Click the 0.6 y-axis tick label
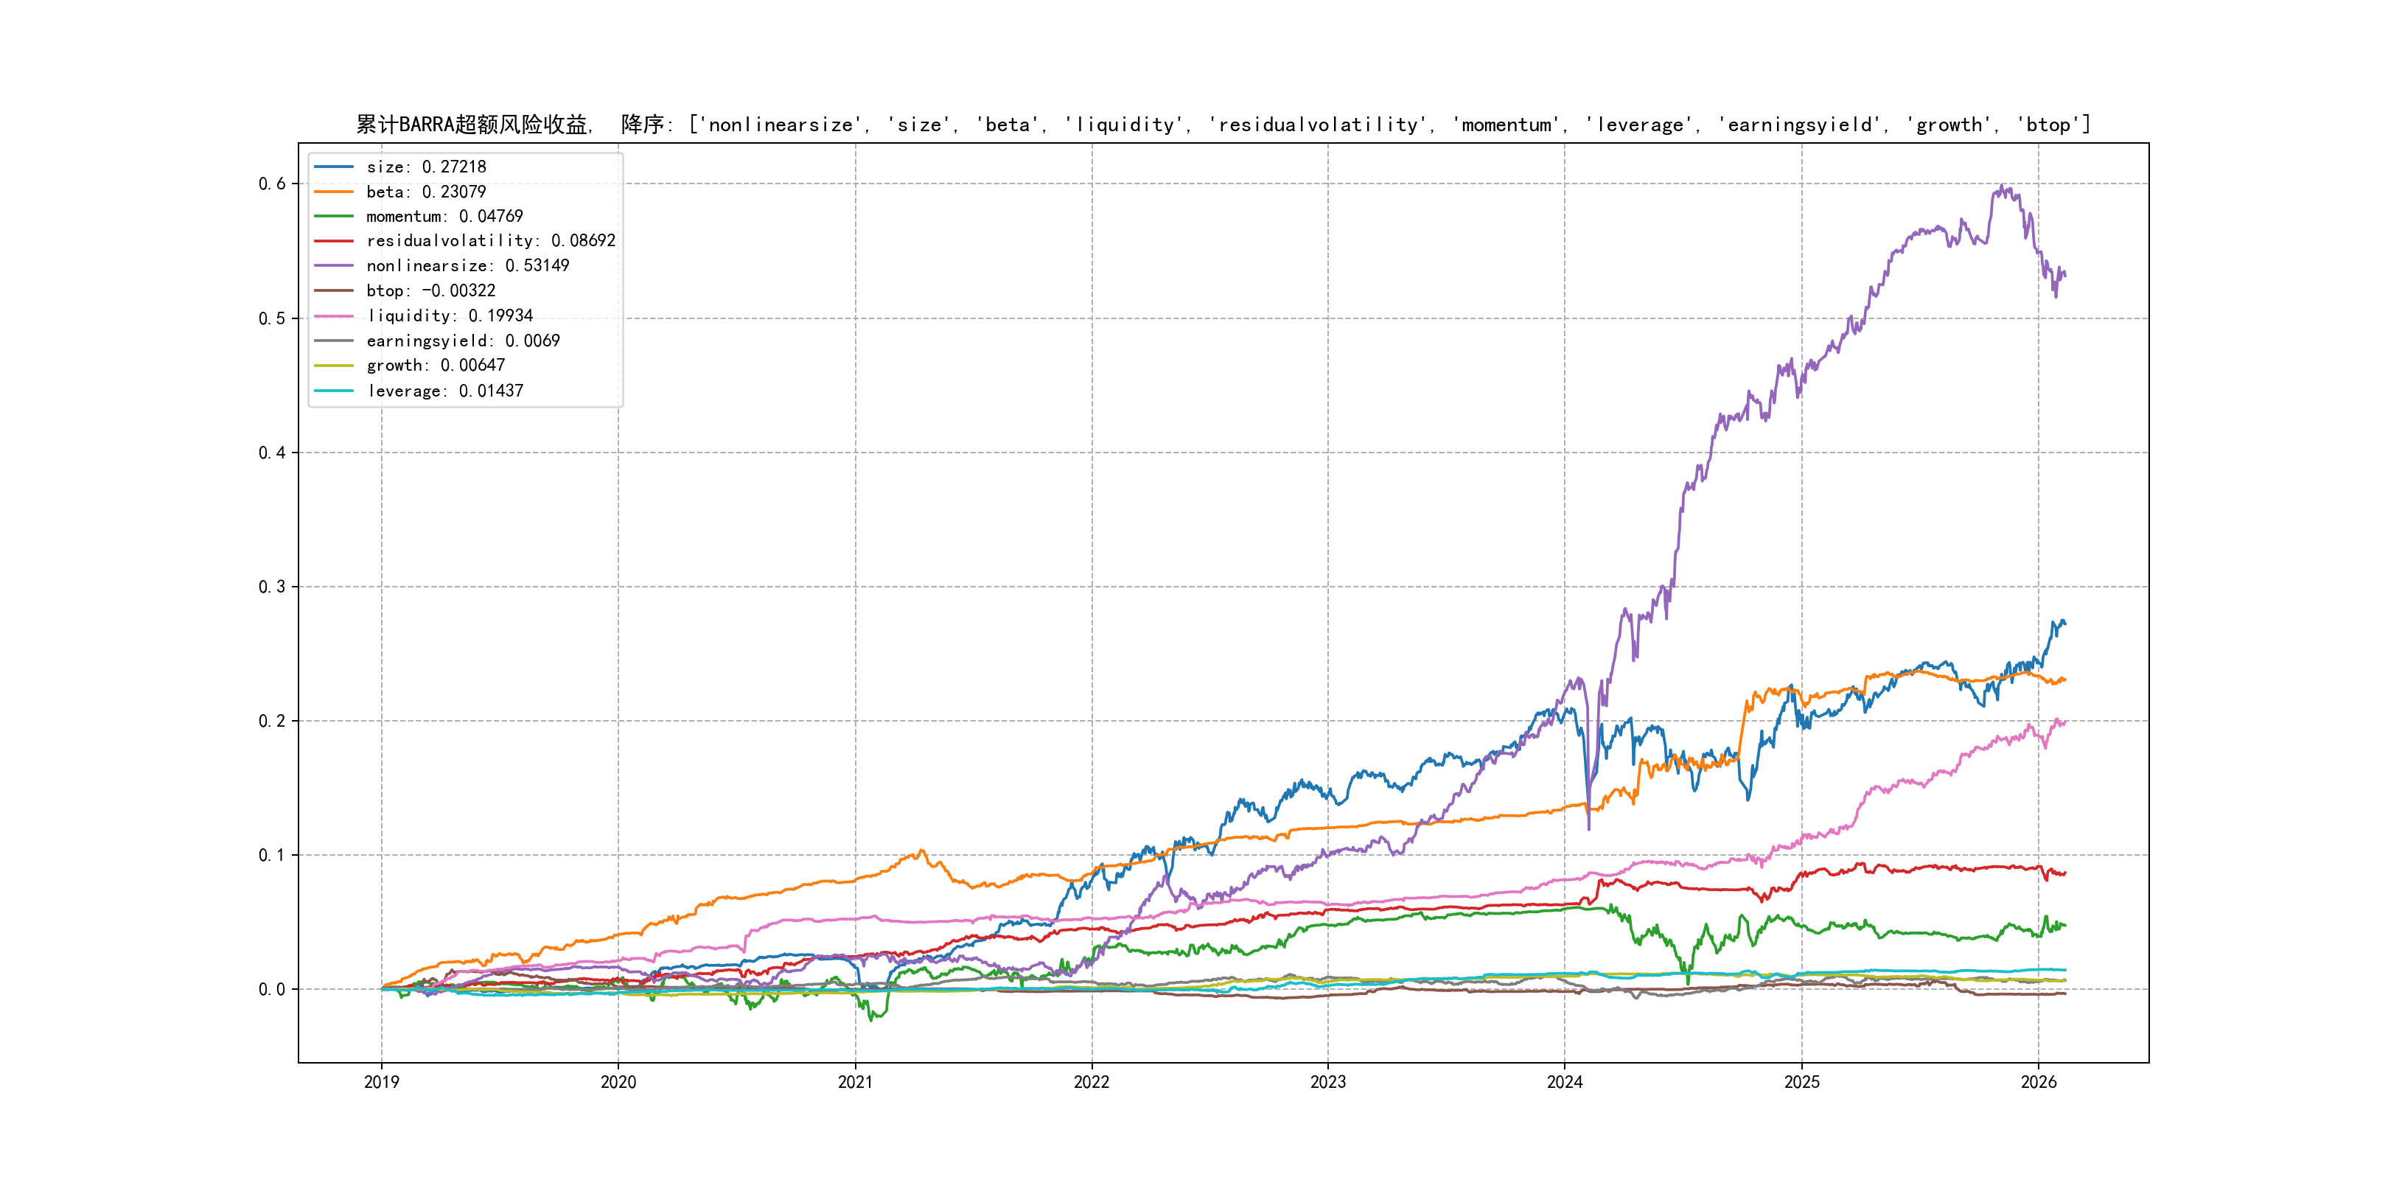Image resolution: width=2388 pixels, height=1194 pixels. [272, 184]
